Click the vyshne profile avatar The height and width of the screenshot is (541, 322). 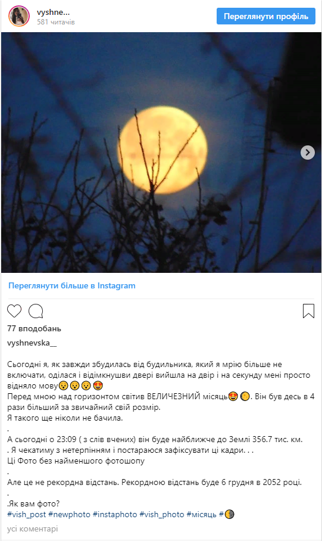18,16
